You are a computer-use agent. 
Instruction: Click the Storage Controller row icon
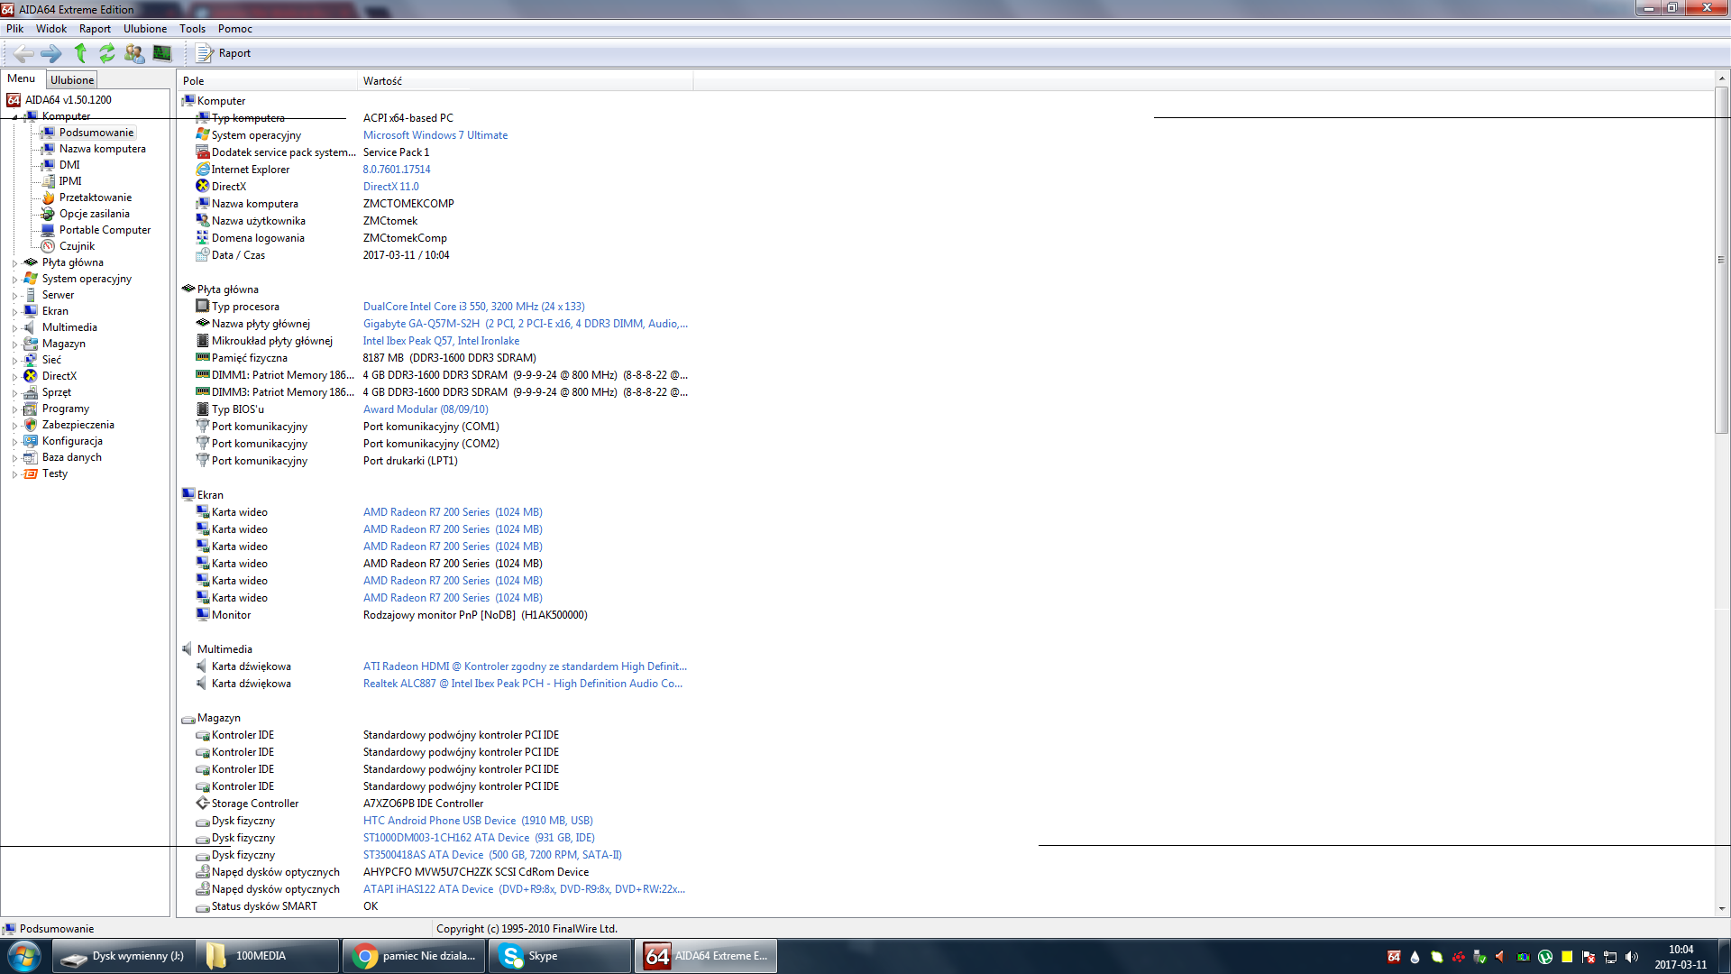coord(203,803)
